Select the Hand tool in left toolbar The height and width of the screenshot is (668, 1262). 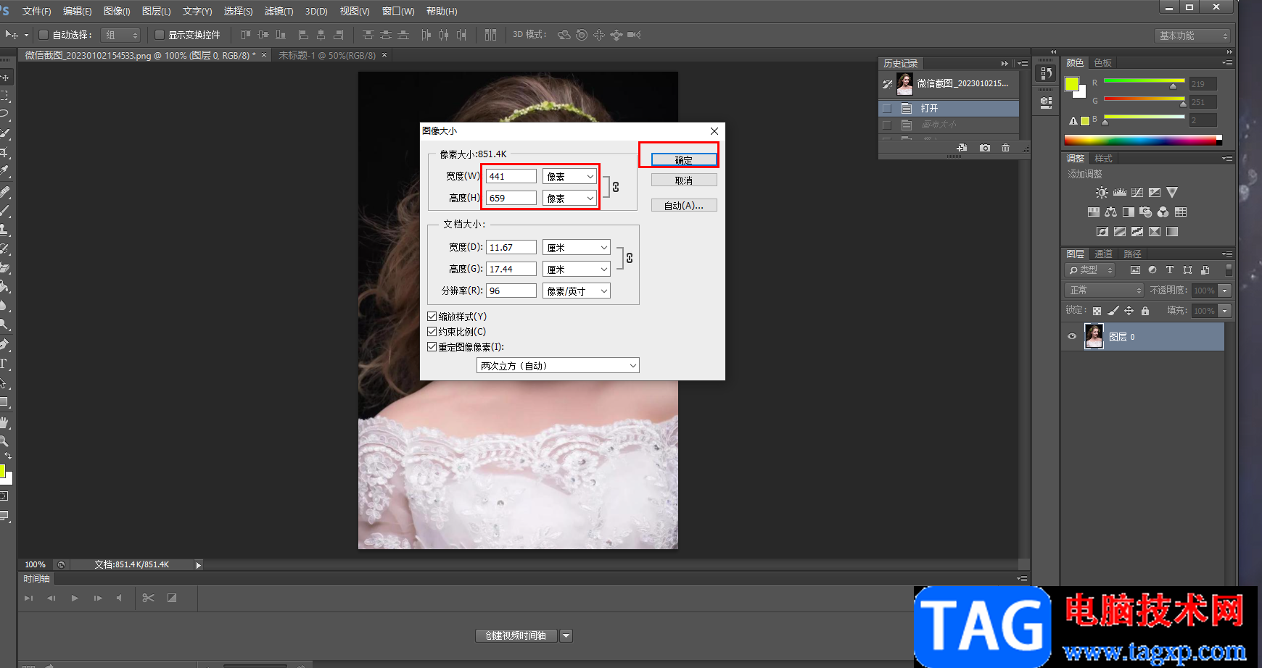(4, 422)
